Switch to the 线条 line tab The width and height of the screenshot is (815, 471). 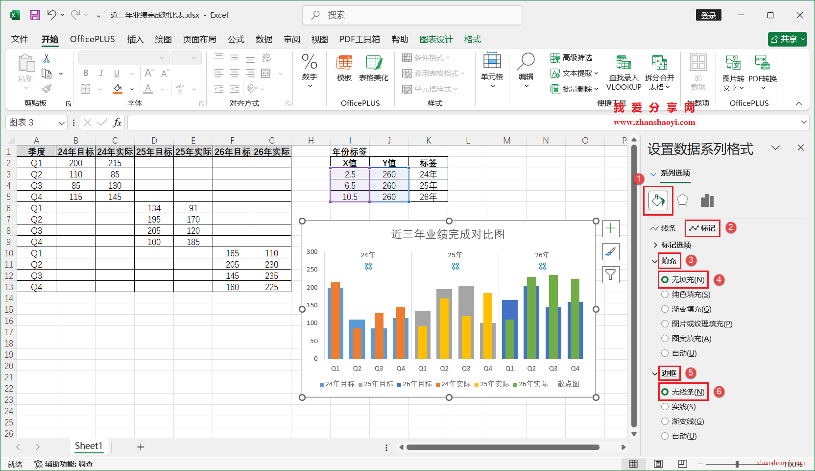663,228
